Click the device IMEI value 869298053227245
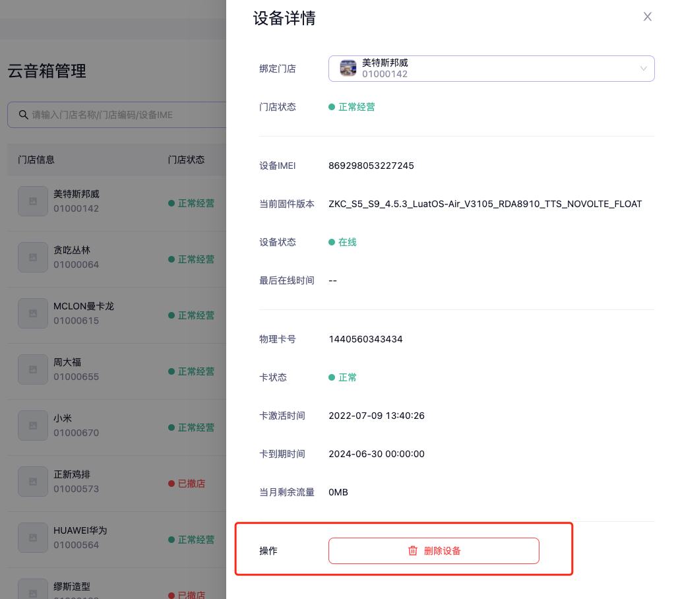 [371, 166]
